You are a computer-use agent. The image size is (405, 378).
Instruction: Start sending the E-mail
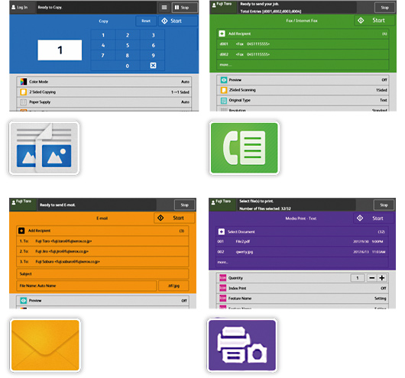[x=174, y=218]
